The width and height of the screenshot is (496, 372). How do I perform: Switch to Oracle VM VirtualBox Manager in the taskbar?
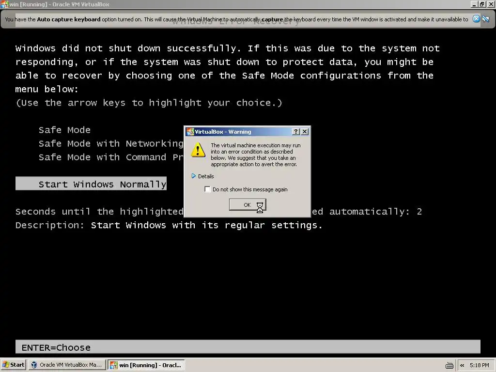pos(67,365)
